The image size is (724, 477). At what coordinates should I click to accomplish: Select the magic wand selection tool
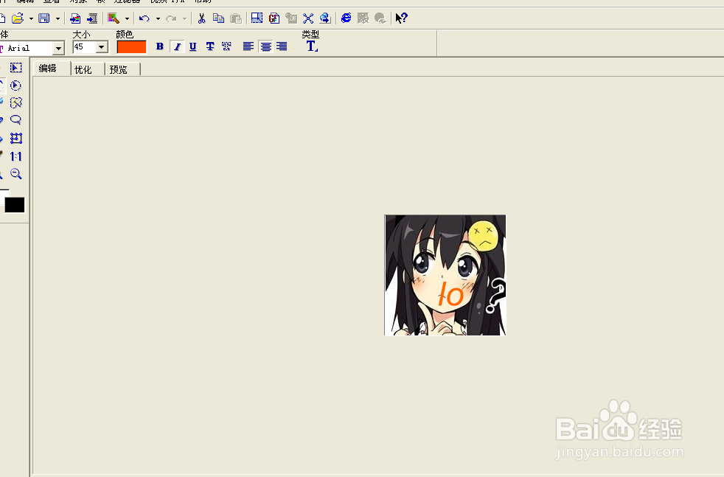tap(16, 102)
